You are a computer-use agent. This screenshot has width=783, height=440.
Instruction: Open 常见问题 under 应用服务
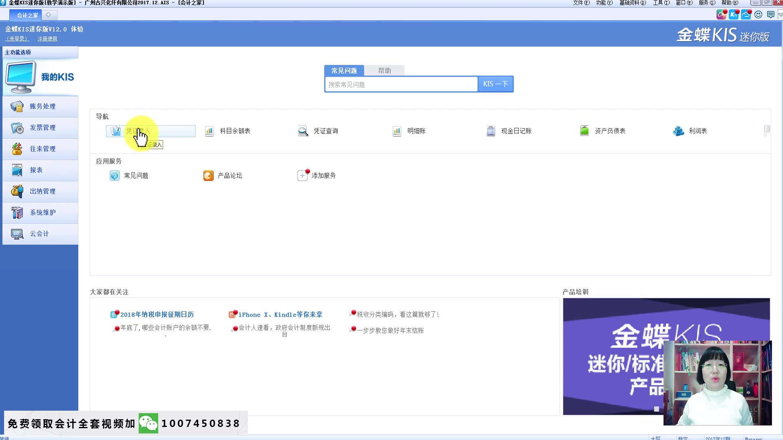click(x=136, y=176)
